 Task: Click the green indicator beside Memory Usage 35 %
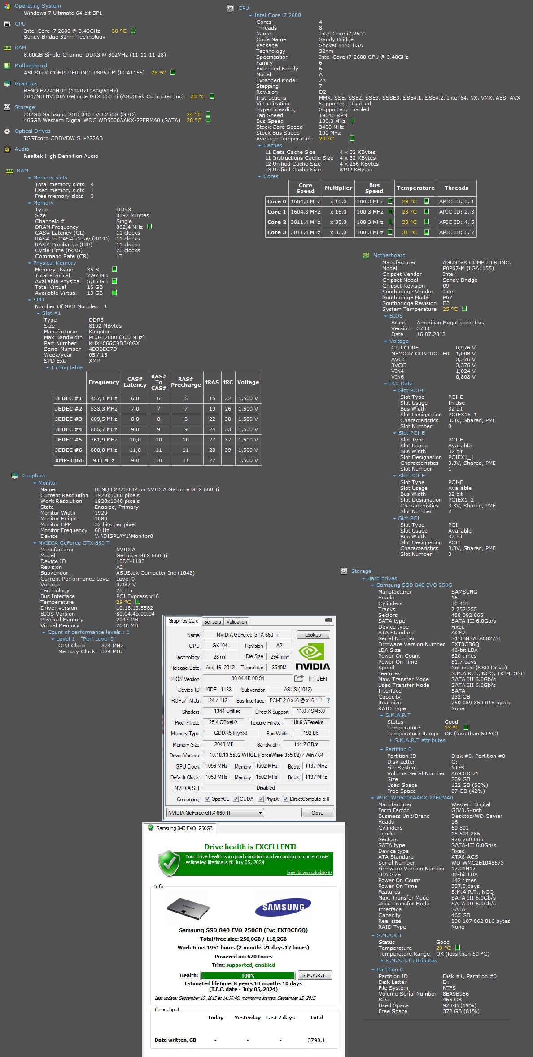(114, 270)
